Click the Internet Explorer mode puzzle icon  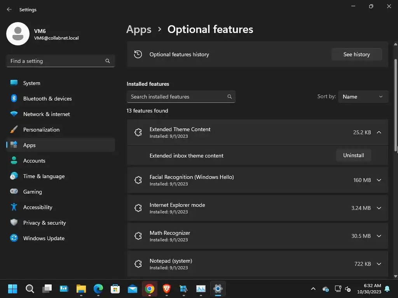coord(138,208)
